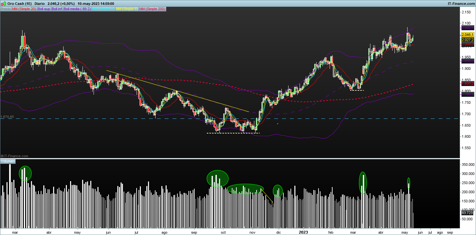Screen dimensions: 476x235
Task: Click the 350.000 volume axis label
Action: [468, 164]
